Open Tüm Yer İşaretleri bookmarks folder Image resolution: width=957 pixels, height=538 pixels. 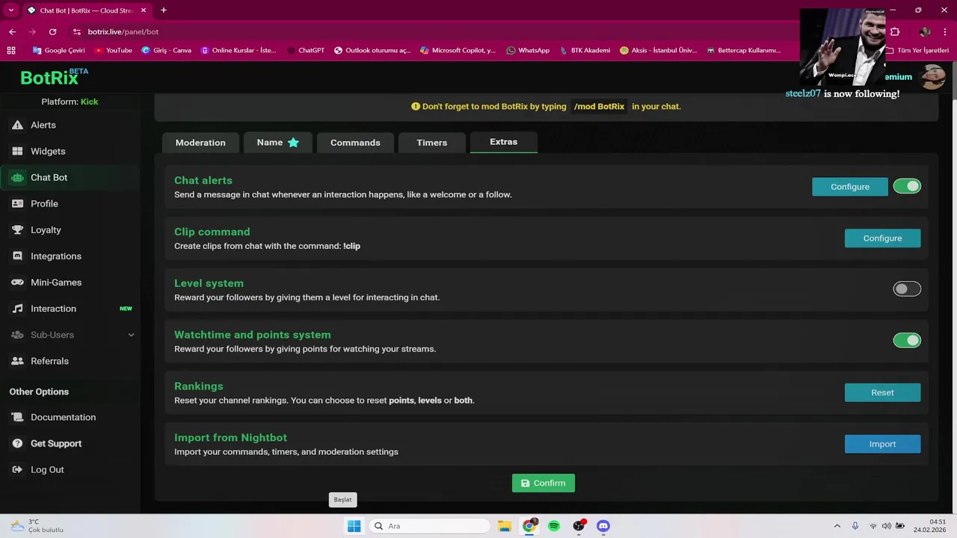[x=917, y=50]
